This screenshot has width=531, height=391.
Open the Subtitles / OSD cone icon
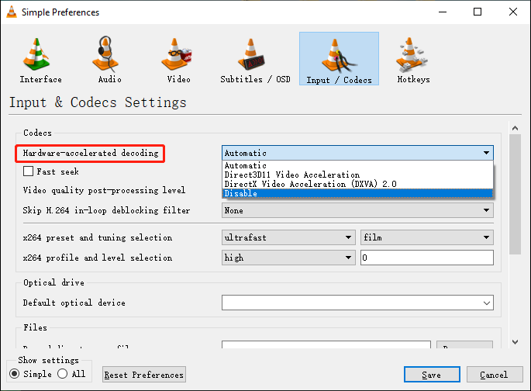click(251, 54)
